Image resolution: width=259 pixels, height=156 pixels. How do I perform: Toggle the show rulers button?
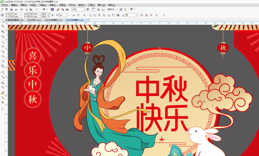pos(94,10)
